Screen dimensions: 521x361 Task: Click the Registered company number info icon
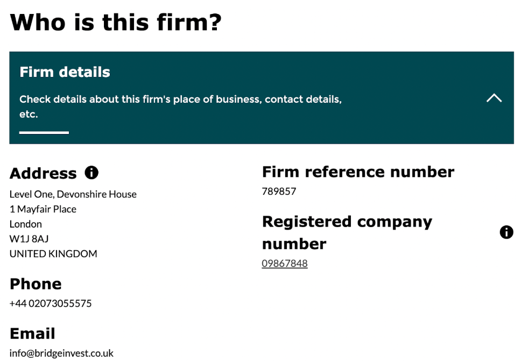pyautogui.click(x=506, y=232)
